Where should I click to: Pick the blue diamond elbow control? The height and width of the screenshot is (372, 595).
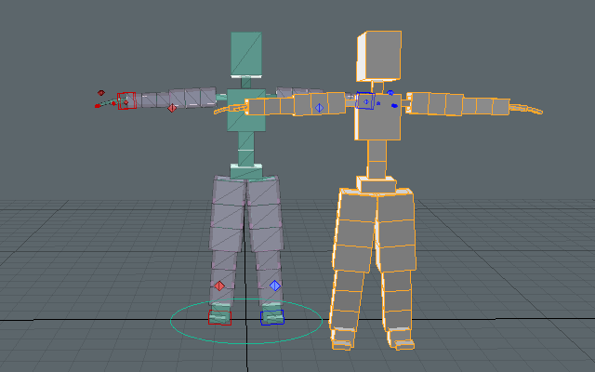click(x=319, y=108)
